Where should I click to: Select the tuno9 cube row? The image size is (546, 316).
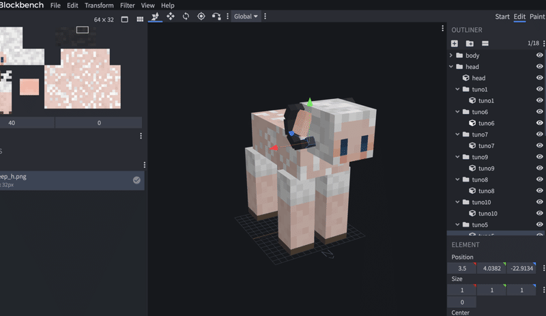(496, 168)
